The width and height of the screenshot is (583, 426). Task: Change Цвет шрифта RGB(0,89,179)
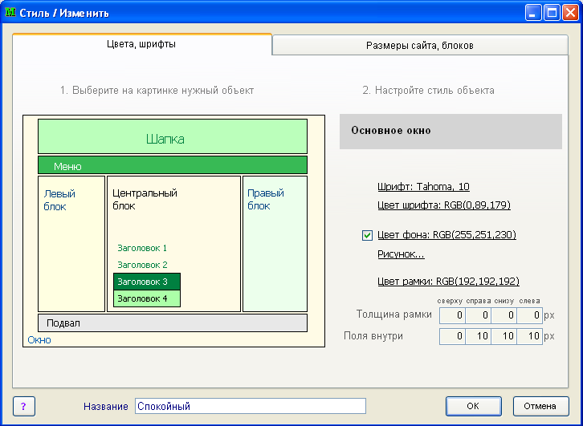444,205
